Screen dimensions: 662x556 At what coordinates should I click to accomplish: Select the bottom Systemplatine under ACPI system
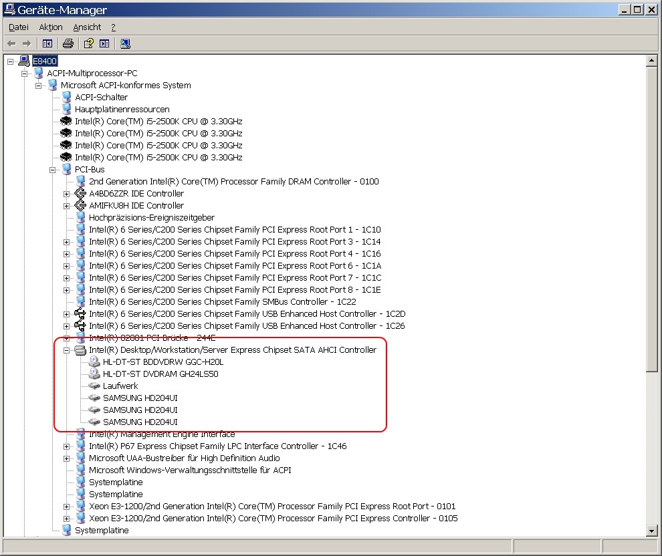pyautogui.click(x=102, y=530)
